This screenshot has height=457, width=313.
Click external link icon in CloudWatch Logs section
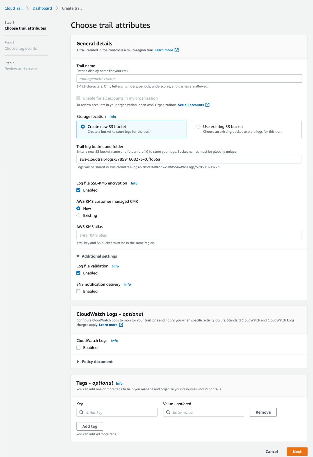(121, 325)
